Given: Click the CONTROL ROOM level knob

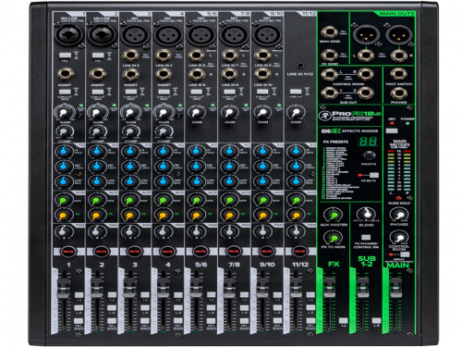Looking at the screenshot, I should click(399, 238).
